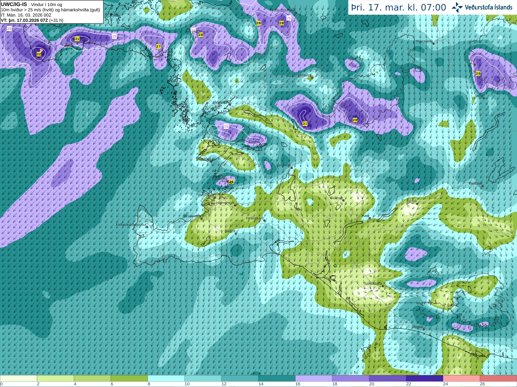Image resolution: width=517 pixels, height=387 pixels.
Task: Click the 2–4 m/s light green legend swatch
Action: (55, 379)
